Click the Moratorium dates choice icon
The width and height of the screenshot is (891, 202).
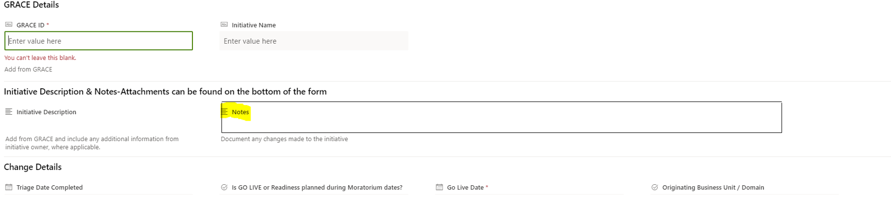[x=224, y=187]
